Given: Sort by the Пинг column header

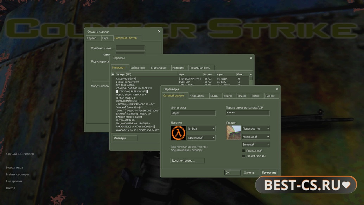Looking at the screenshot, I should point(243,74).
